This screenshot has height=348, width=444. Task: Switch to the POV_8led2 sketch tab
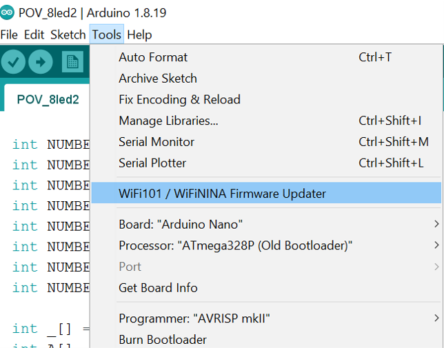pyautogui.click(x=48, y=99)
